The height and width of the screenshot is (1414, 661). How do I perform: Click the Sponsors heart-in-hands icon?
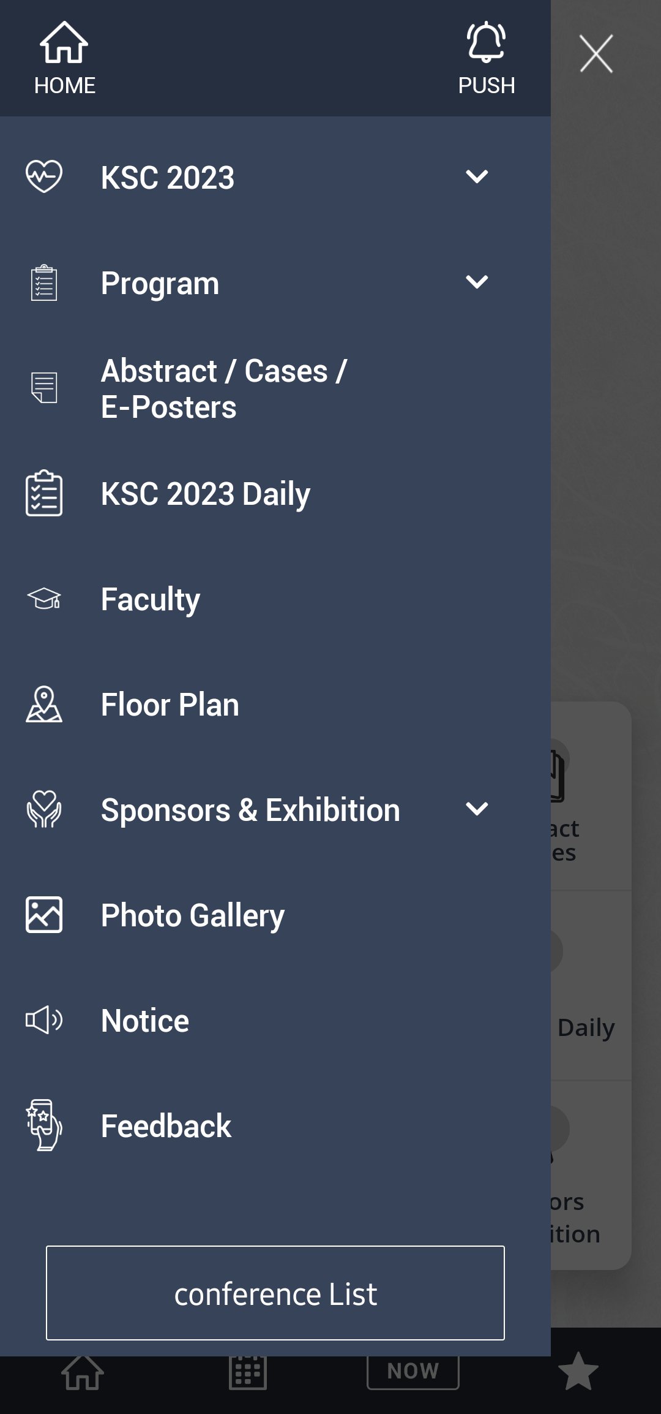pyautogui.click(x=44, y=809)
